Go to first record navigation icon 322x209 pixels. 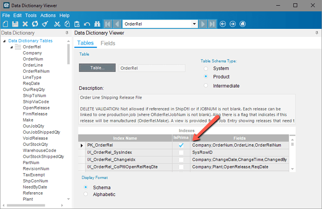tap(108, 24)
